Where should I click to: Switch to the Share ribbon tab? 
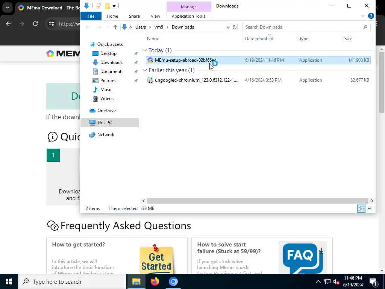(134, 16)
